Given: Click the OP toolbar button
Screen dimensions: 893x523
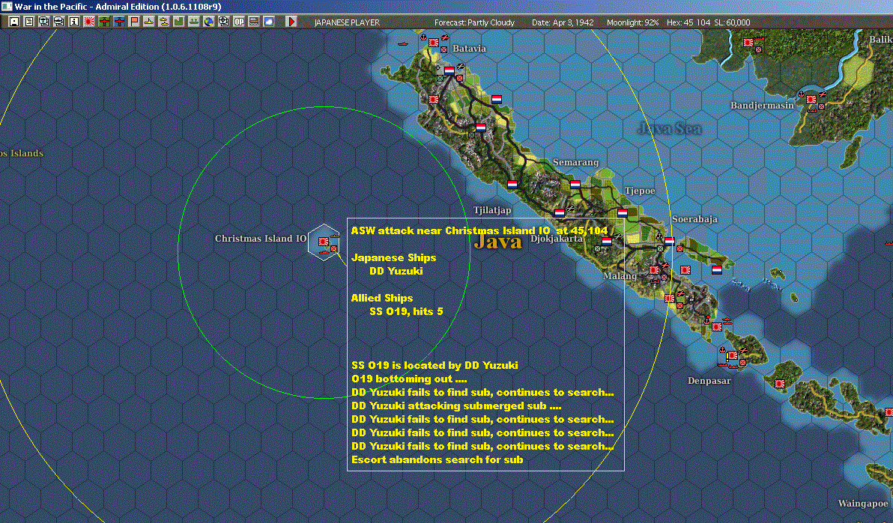Looking at the screenshot, I should point(239,22).
